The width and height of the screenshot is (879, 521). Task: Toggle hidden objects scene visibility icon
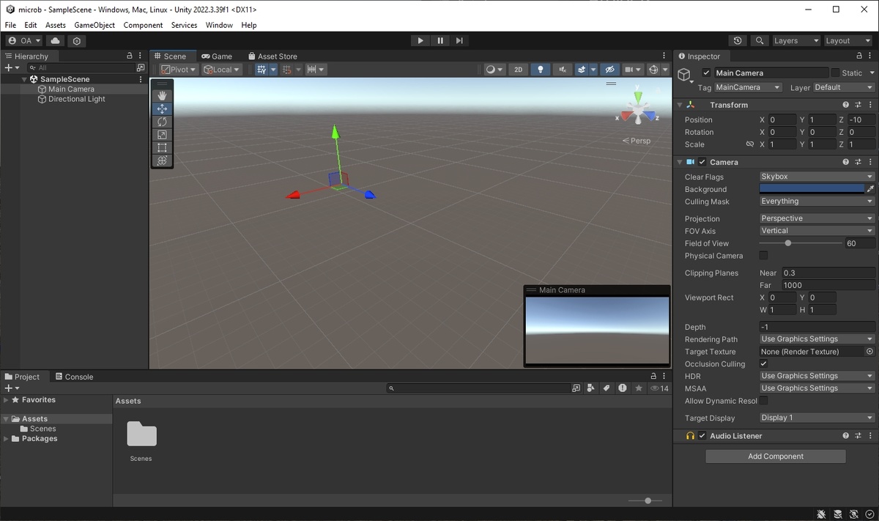pyautogui.click(x=609, y=70)
